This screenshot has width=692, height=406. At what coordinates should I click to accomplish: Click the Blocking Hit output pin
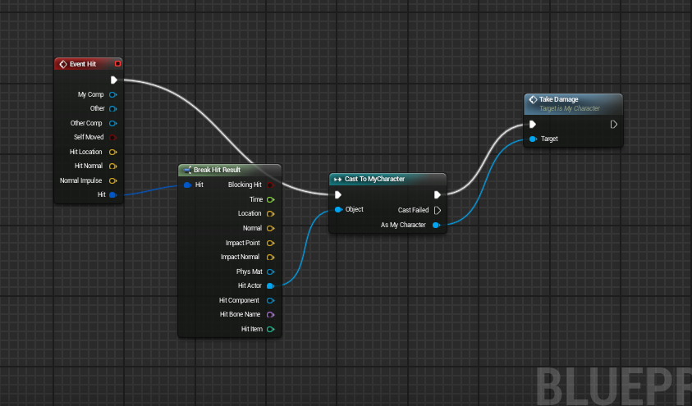tap(271, 185)
